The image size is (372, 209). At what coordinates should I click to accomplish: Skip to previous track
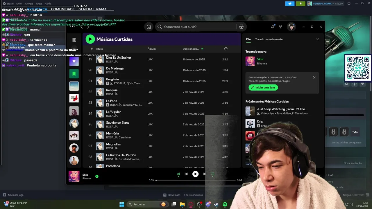(186, 174)
